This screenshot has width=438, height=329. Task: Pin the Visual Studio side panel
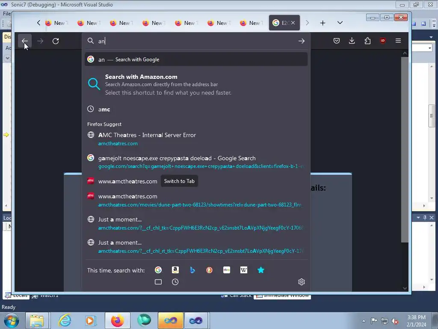point(425,217)
